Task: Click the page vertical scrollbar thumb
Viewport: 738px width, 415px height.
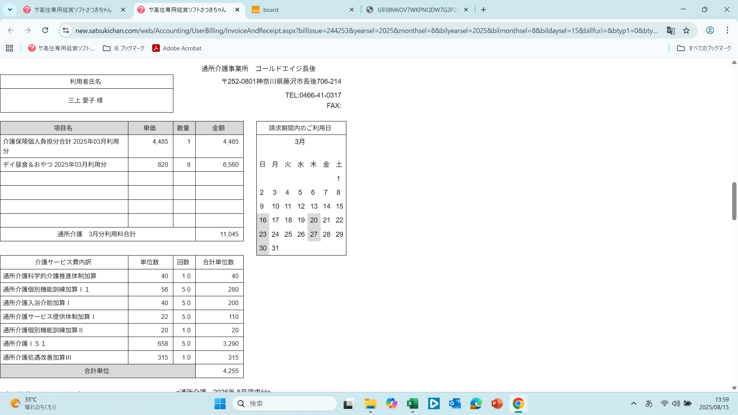Action: click(734, 201)
